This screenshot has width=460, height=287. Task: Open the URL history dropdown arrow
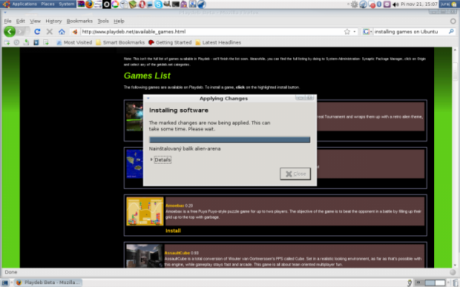tap(354, 32)
